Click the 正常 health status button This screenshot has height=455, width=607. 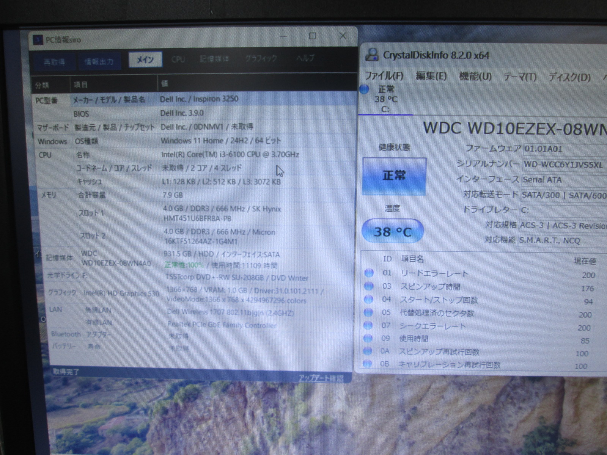tap(394, 176)
